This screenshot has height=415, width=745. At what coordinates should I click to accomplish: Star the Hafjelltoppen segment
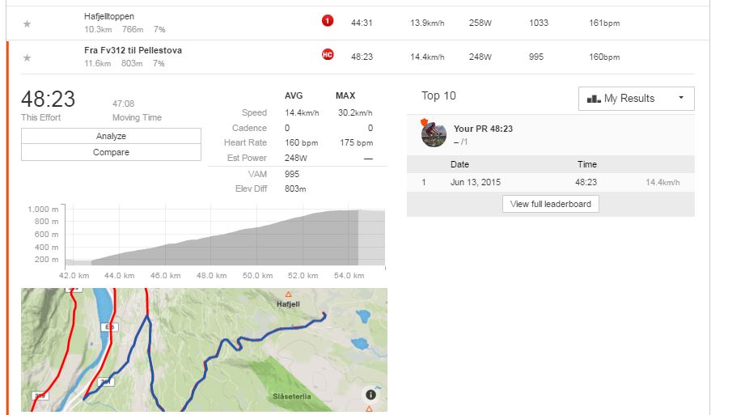(27, 23)
